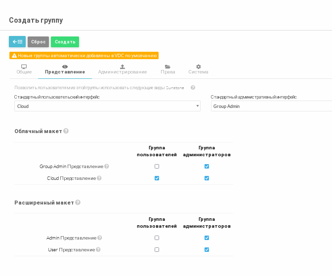Click help icon beside Cloud Представление
332x276 pixels.
[x=99, y=178]
